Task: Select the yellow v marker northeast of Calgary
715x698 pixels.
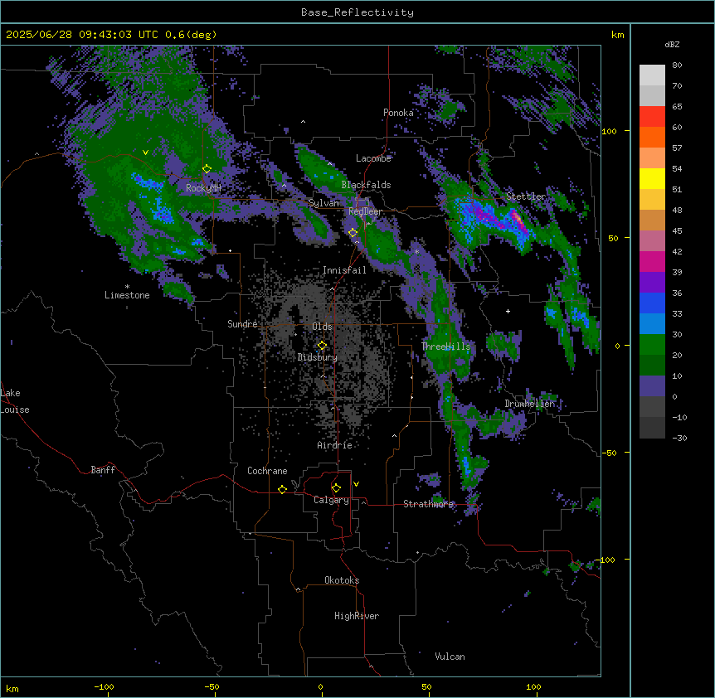Action: pyautogui.click(x=356, y=484)
